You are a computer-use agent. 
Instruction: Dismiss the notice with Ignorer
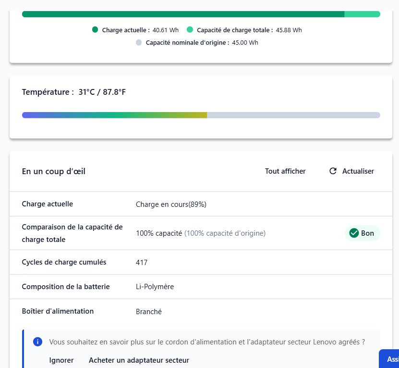coord(61,360)
